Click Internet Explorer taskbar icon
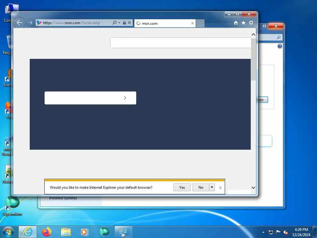 (28, 232)
